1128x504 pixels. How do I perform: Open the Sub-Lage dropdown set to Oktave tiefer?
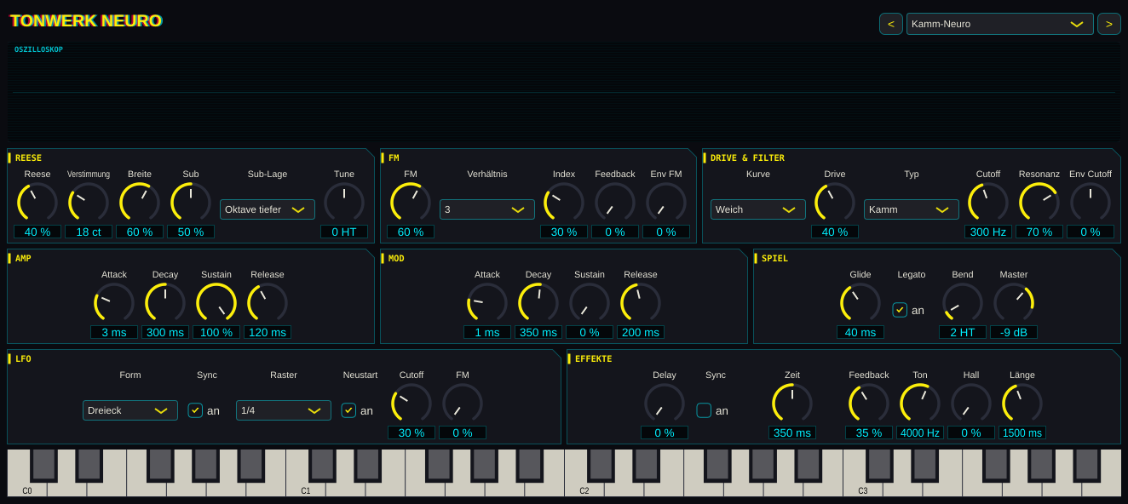tap(268, 209)
